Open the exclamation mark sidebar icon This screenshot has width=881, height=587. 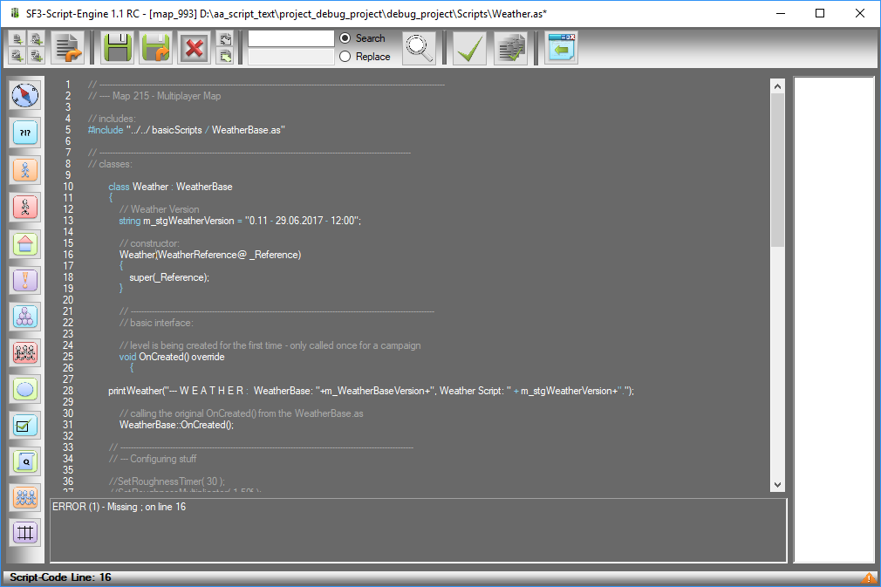(25, 280)
